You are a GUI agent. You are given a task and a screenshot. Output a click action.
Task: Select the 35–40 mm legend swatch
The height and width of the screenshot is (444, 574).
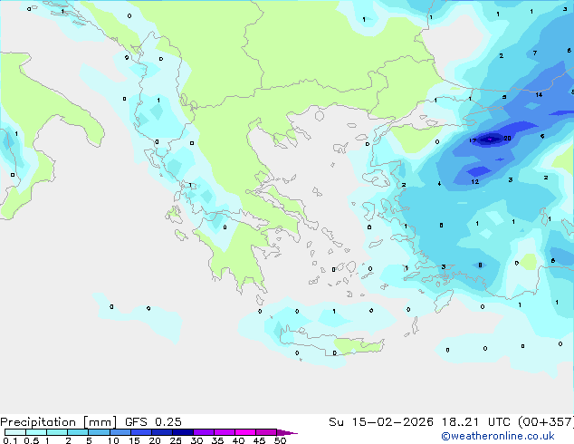224,432
